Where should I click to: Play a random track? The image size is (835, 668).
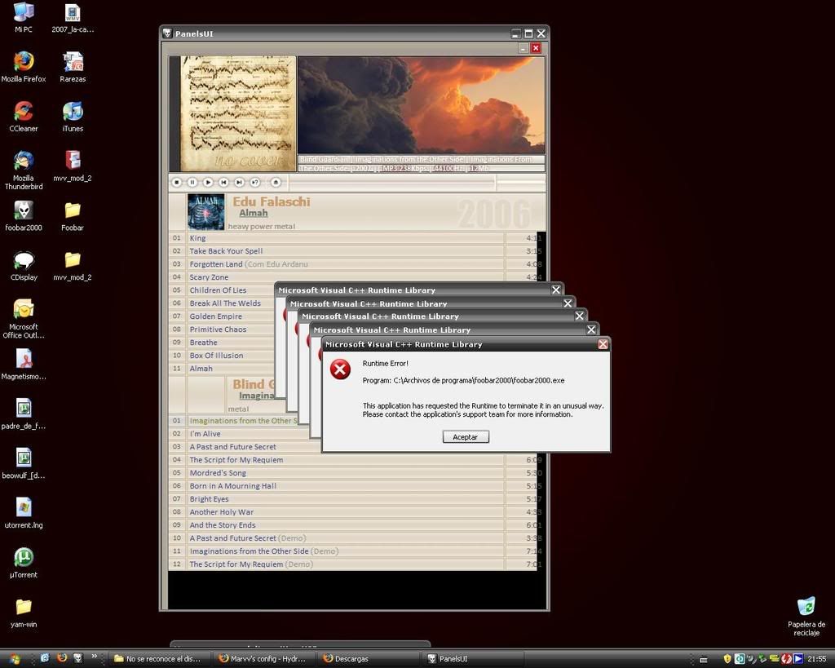[255, 182]
